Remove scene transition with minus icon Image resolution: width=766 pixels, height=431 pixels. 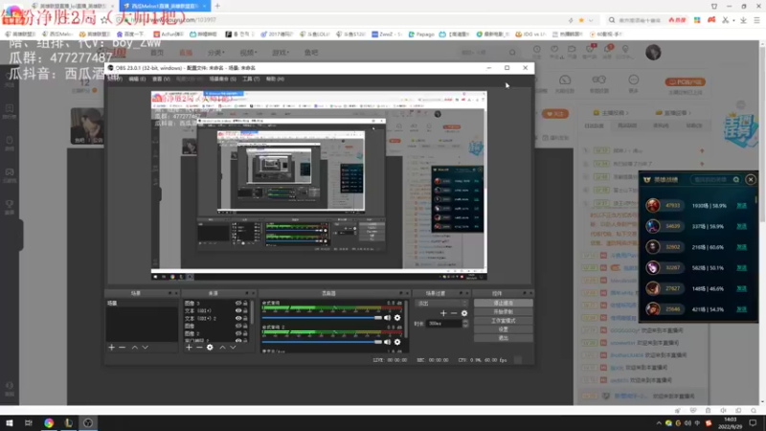pyautogui.click(x=454, y=313)
